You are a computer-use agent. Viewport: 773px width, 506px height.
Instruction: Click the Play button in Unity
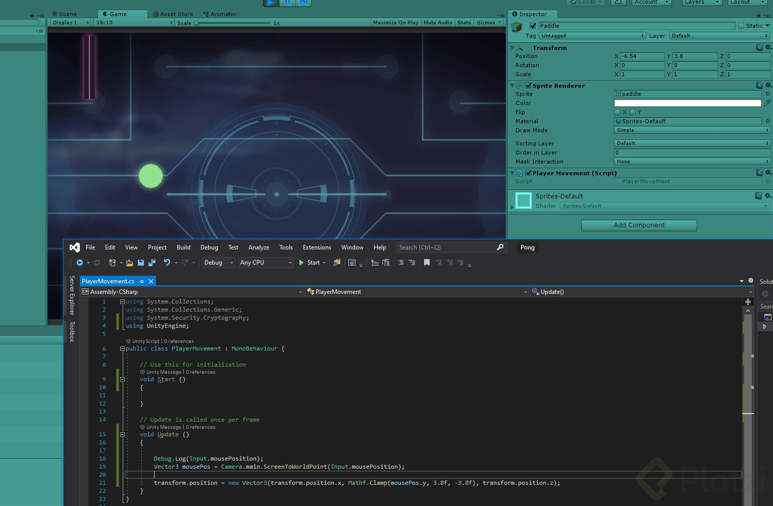click(x=271, y=3)
